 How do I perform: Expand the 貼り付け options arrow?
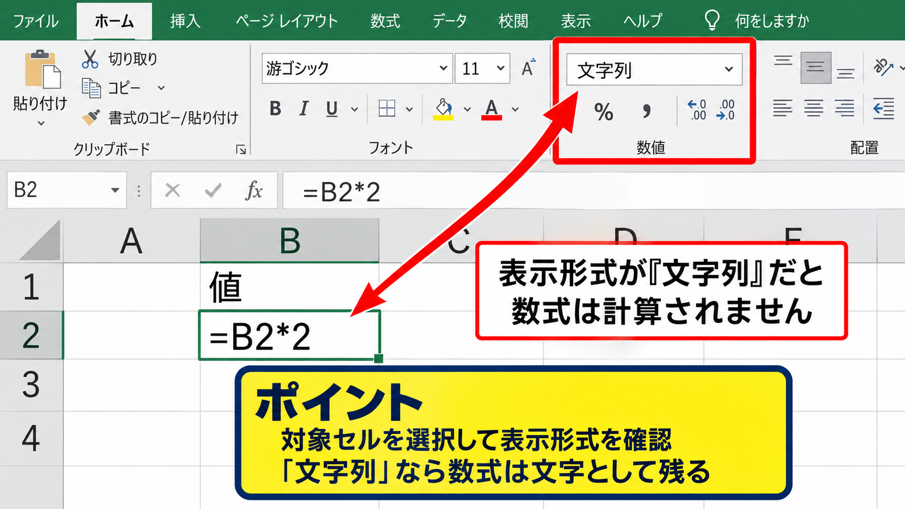click(41, 123)
